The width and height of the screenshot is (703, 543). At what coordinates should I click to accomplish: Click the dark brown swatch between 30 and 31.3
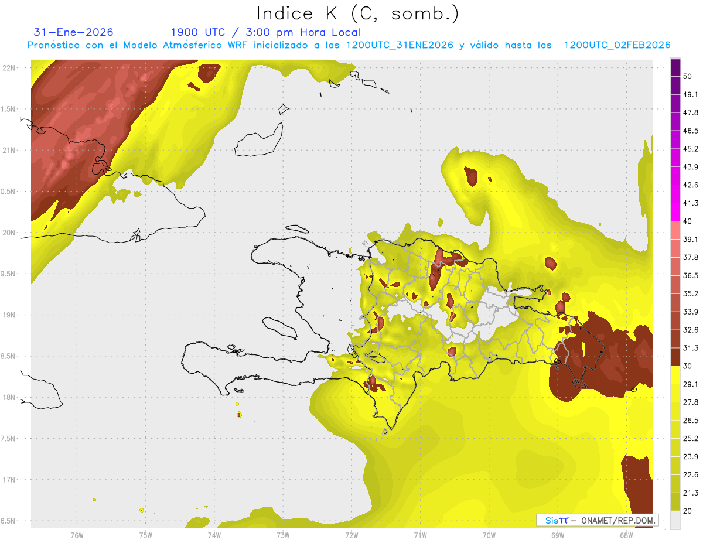point(675,357)
